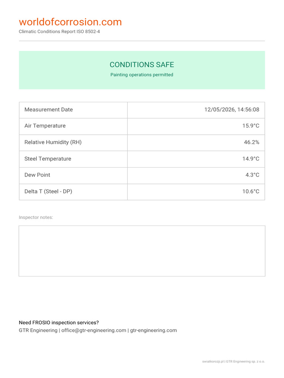Select the Relative Humidity (RH) label

[53, 142]
